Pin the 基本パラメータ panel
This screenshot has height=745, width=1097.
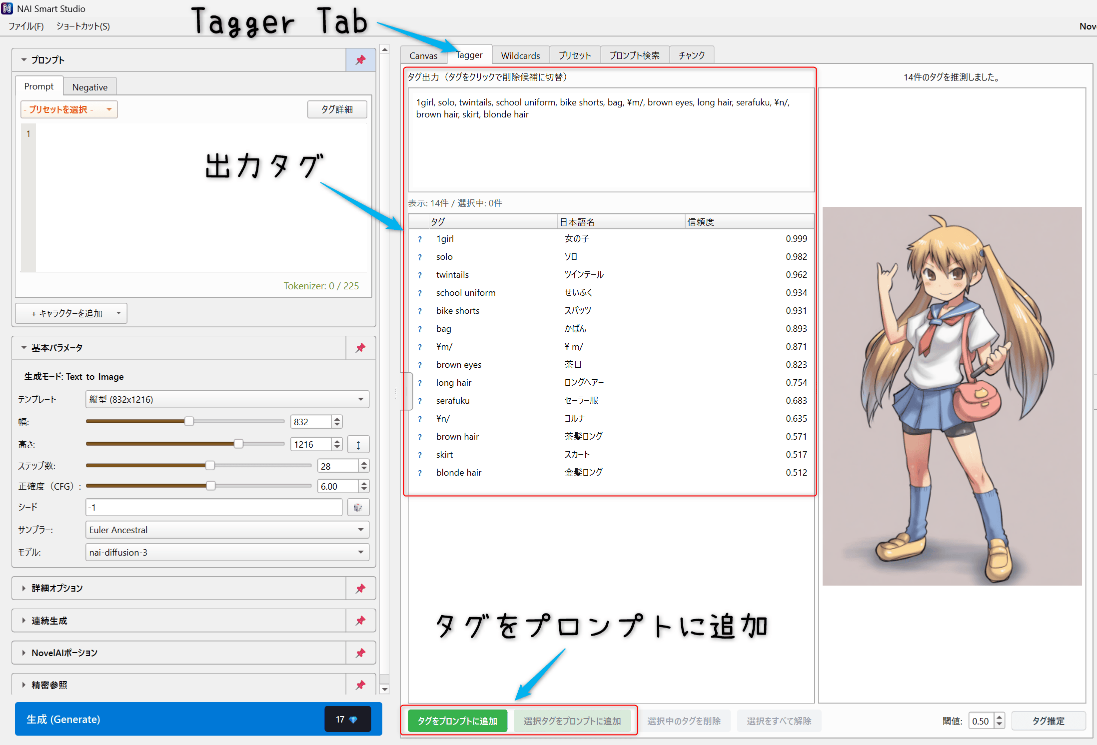(x=360, y=347)
